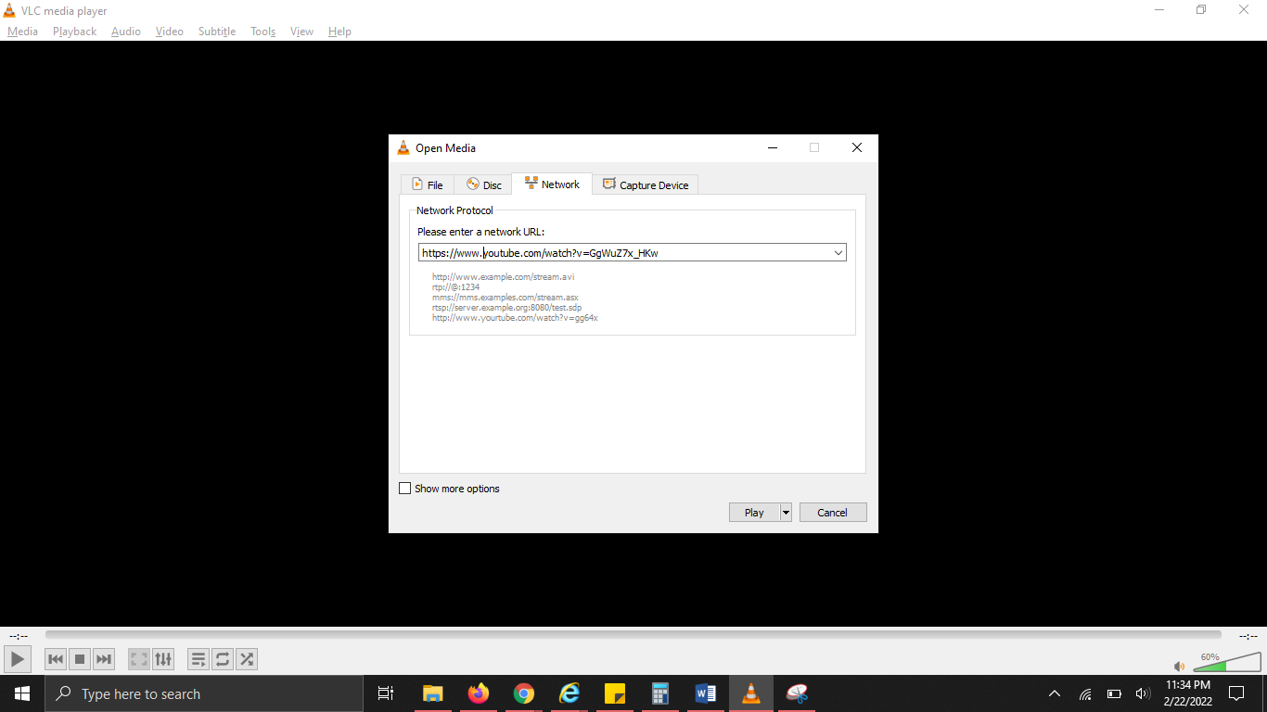This screenshot has height=712, width=1267.
Task: Select the Network tab
Action: tap(552, 184)
